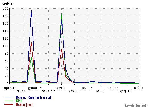Click the bal. 27 date label

113,88
